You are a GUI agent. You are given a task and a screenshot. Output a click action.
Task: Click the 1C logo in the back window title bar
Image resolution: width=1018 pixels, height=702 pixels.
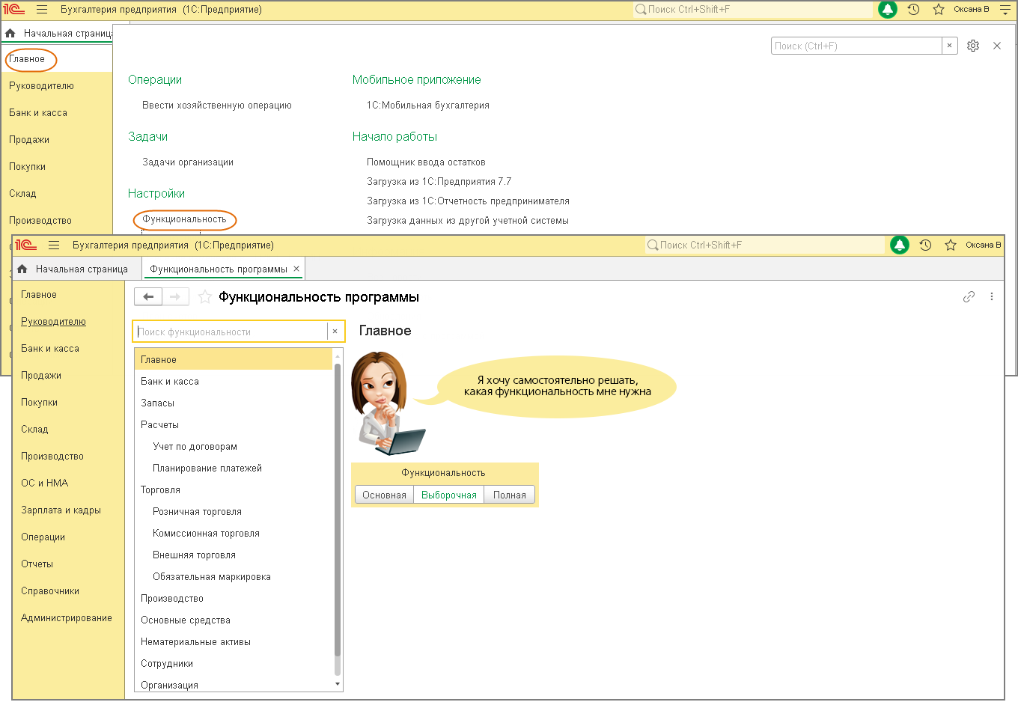(13, 10)
